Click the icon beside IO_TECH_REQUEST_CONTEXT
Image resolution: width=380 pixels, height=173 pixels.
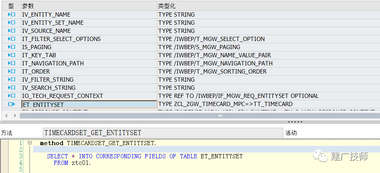(11, 96)
